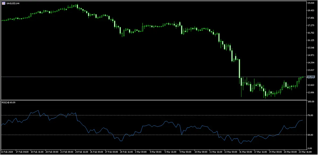318x155 pixels.
Task: Click the chart window icon beside XAGUSD,H4
Action: point(4,3)
